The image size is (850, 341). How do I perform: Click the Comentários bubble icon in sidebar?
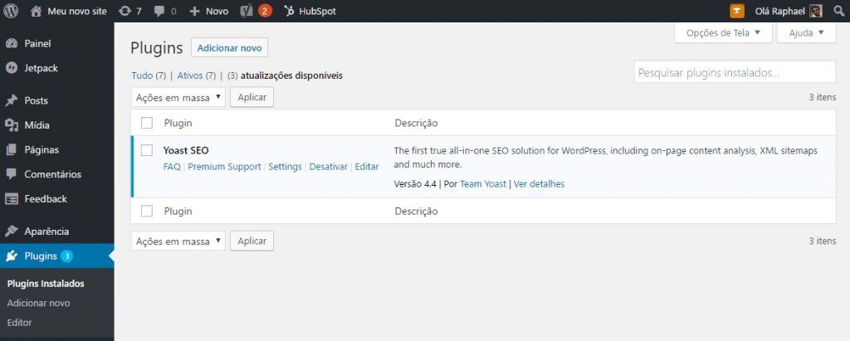point(12,174)
